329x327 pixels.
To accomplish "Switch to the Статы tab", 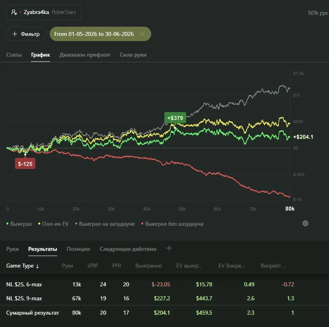I will pos(14,55).
